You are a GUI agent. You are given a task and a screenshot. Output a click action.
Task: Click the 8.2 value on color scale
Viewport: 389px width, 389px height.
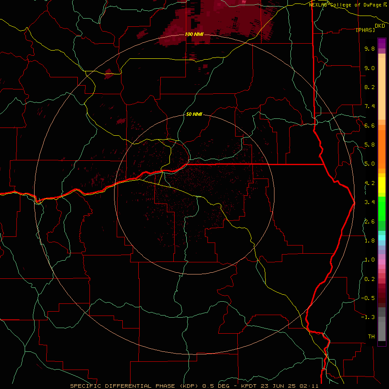click(x=370, y=87)
